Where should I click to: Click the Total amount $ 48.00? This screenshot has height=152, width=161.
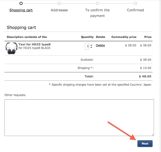coord(145,76)
